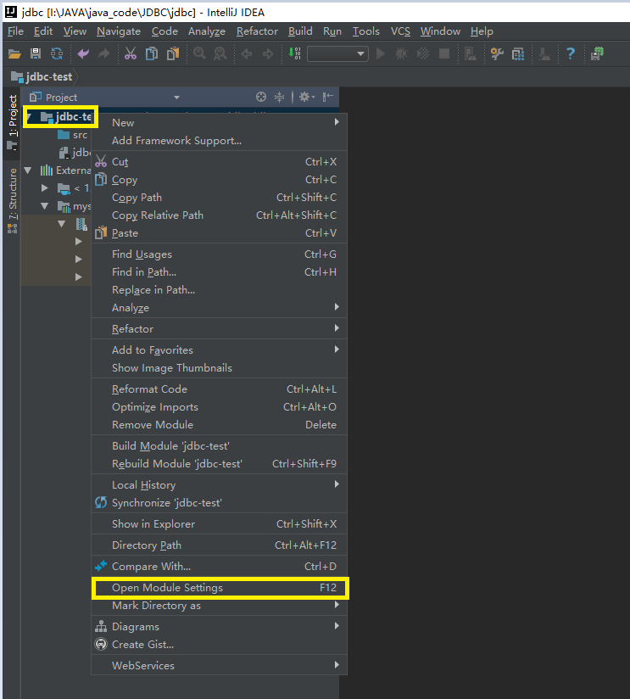The height and width of the screenshot is (699, 630).
Task: Expand the '< 1' JDK library node
Action: pyautogui.click(x=45, y=188)
